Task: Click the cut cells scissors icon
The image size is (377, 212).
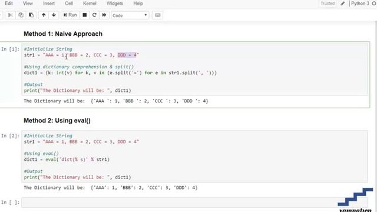Action: [10, 15]
